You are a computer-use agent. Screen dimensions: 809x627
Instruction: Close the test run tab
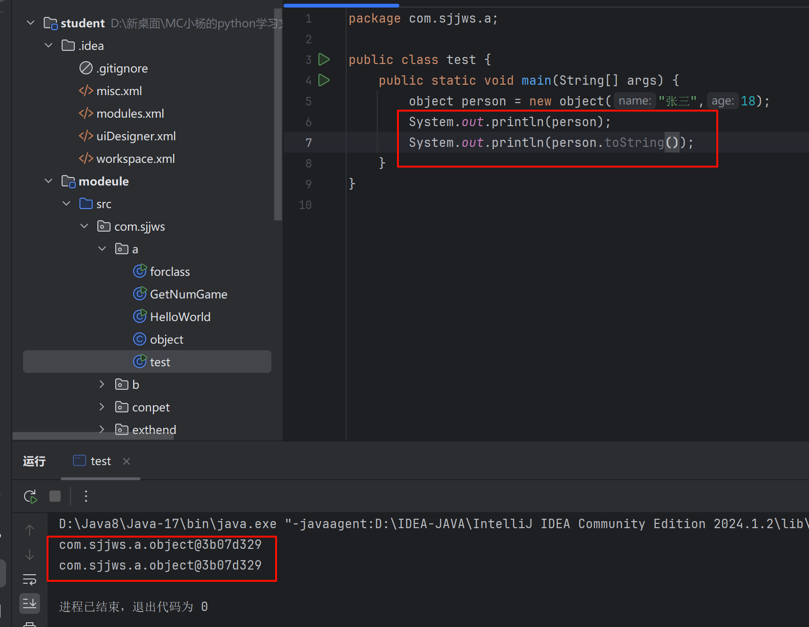click(126, 461)
